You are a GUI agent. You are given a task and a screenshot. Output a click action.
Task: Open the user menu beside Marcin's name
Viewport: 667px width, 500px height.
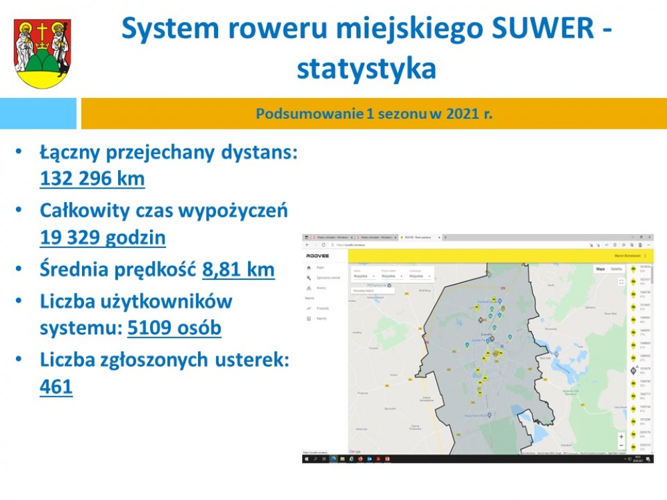(x=646, y=256)
